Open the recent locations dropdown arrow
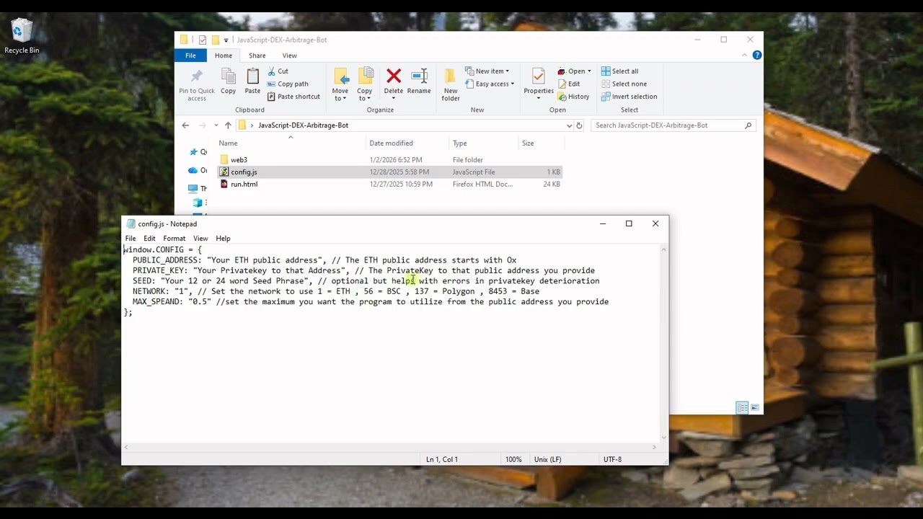Viewport: 923px width, 519px height. point(216,125)
